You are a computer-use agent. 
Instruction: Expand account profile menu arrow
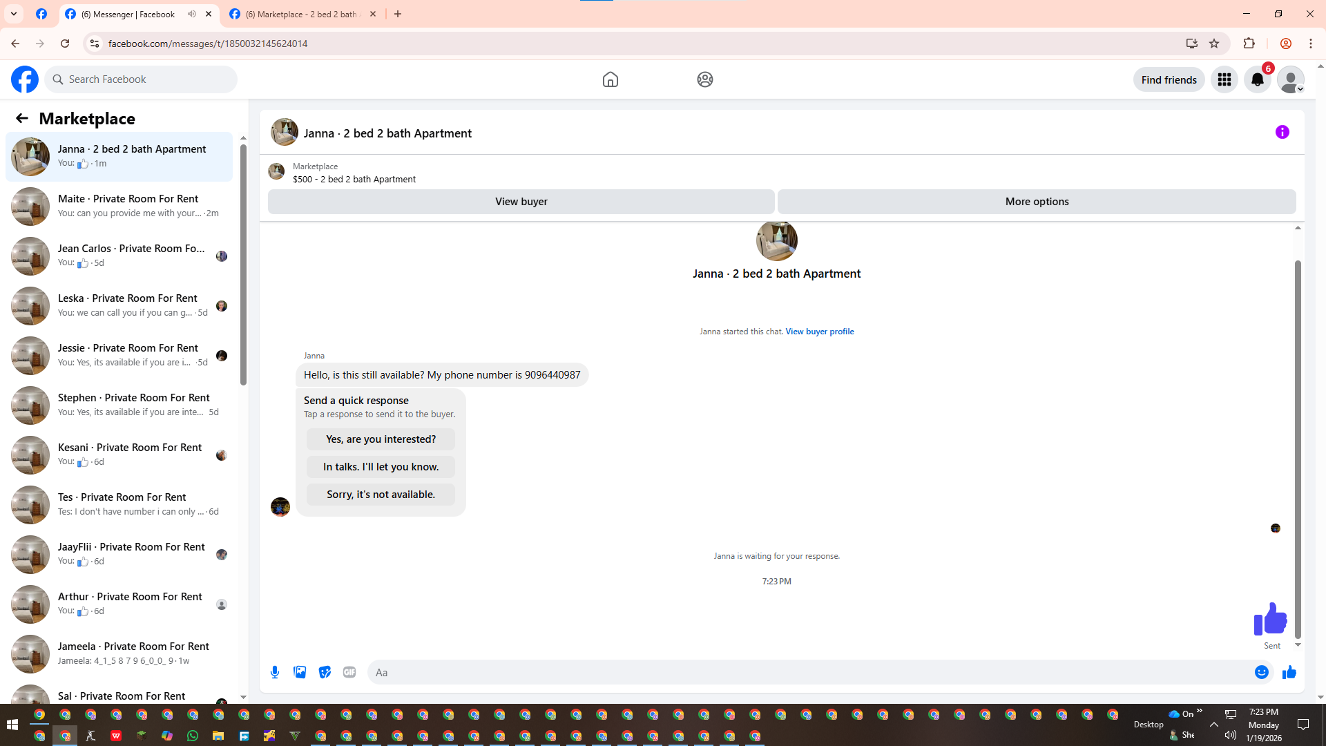(1300, 89)
